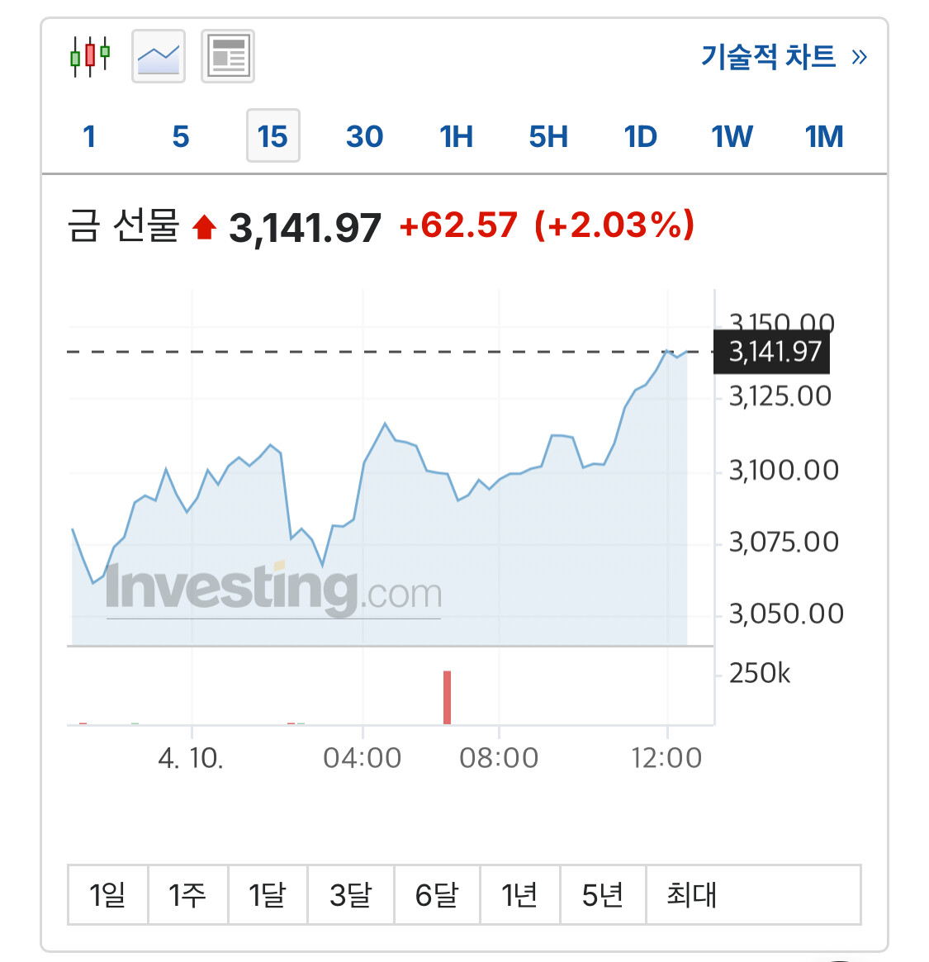Show the 6달 time range
The image size is (929, 962).
click(x=437, y=894)
